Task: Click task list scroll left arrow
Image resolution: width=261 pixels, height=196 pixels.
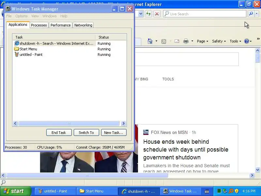Action: [15, 123]
